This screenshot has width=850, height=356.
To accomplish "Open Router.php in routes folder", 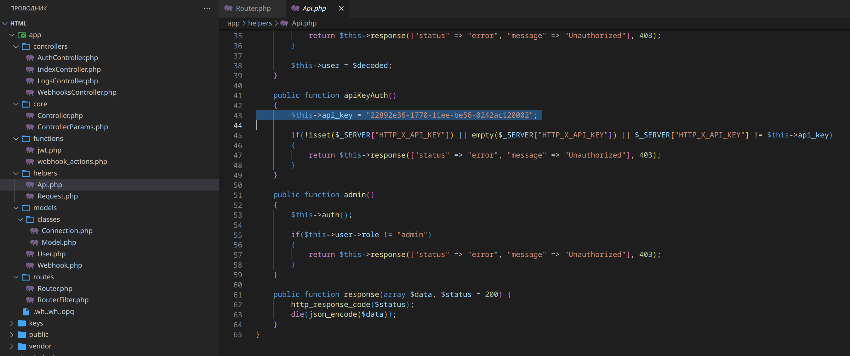I will pyautogui.click(x=55, y=289).
